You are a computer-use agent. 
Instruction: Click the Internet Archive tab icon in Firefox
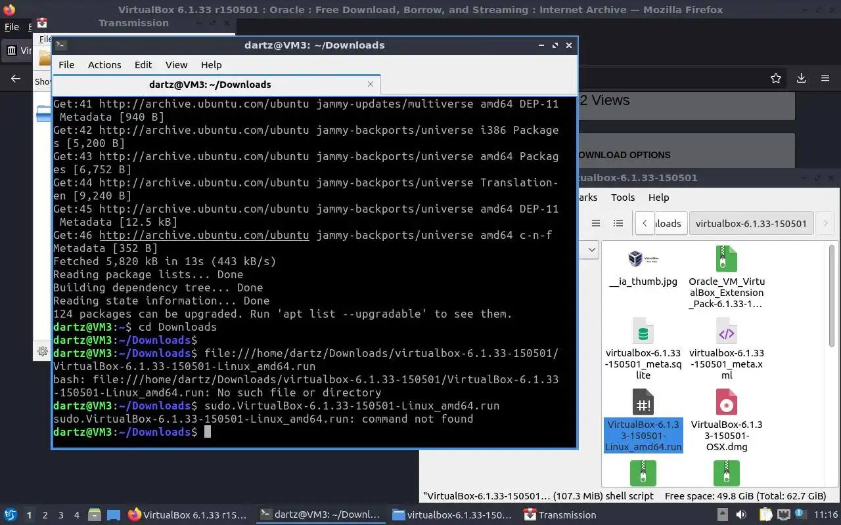(12, 51)
